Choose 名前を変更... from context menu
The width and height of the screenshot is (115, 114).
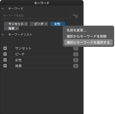pyautogui.click(x=76, y=30)
